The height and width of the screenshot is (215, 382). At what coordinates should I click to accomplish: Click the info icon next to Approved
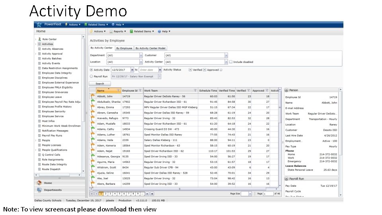221,70
